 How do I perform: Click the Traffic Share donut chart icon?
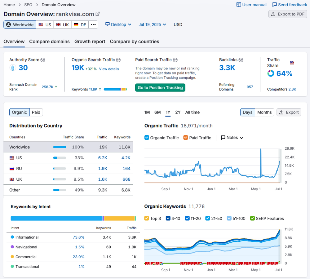coord(271,73)
